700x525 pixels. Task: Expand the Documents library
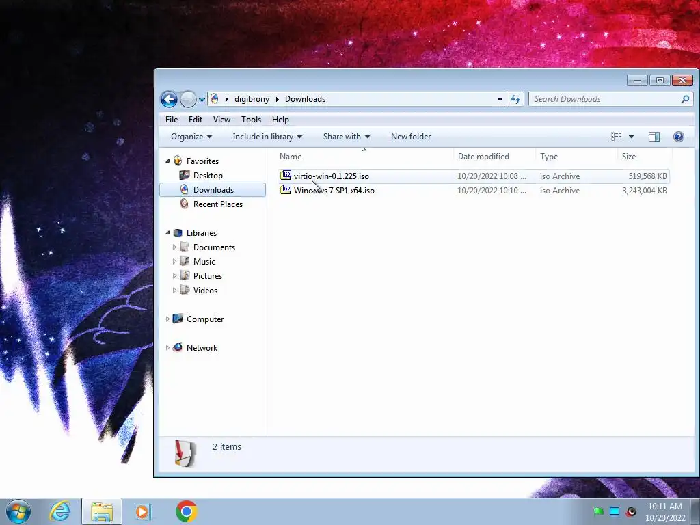coord(174,247)
